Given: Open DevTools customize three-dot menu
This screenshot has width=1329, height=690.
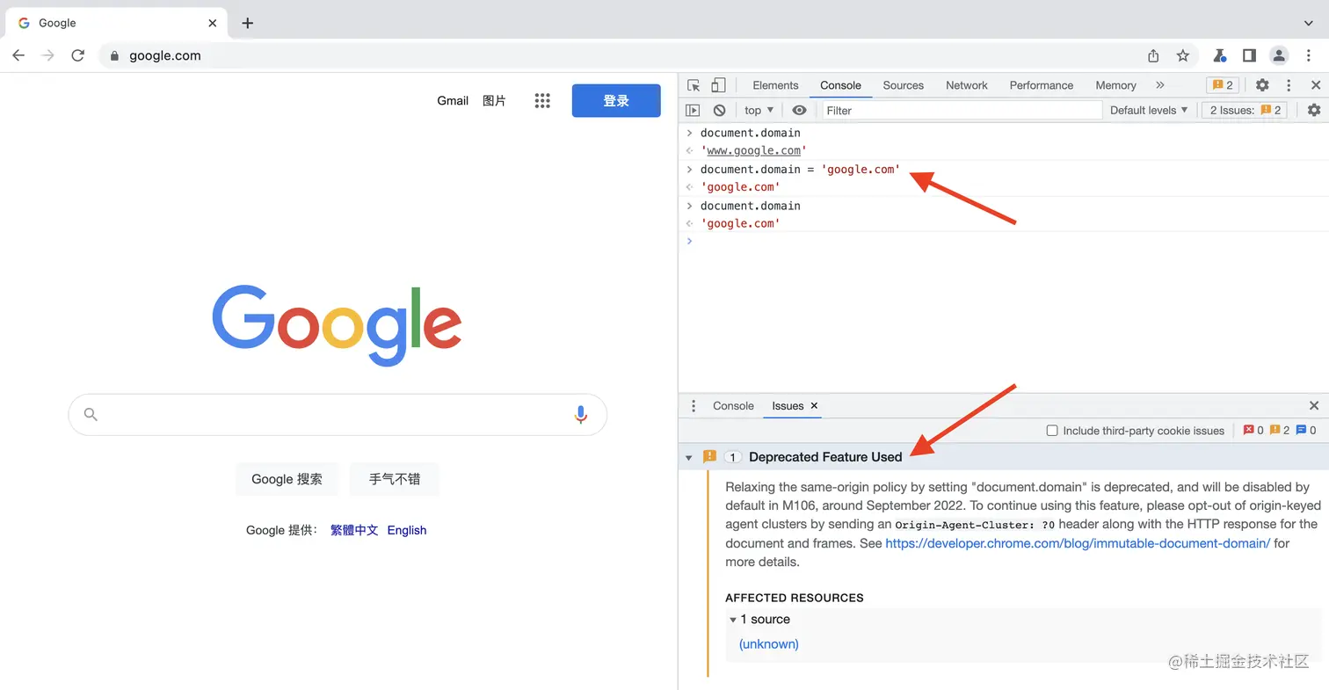Looking at the screenshot, I should pyautogui.click(x=1289, y=85).
